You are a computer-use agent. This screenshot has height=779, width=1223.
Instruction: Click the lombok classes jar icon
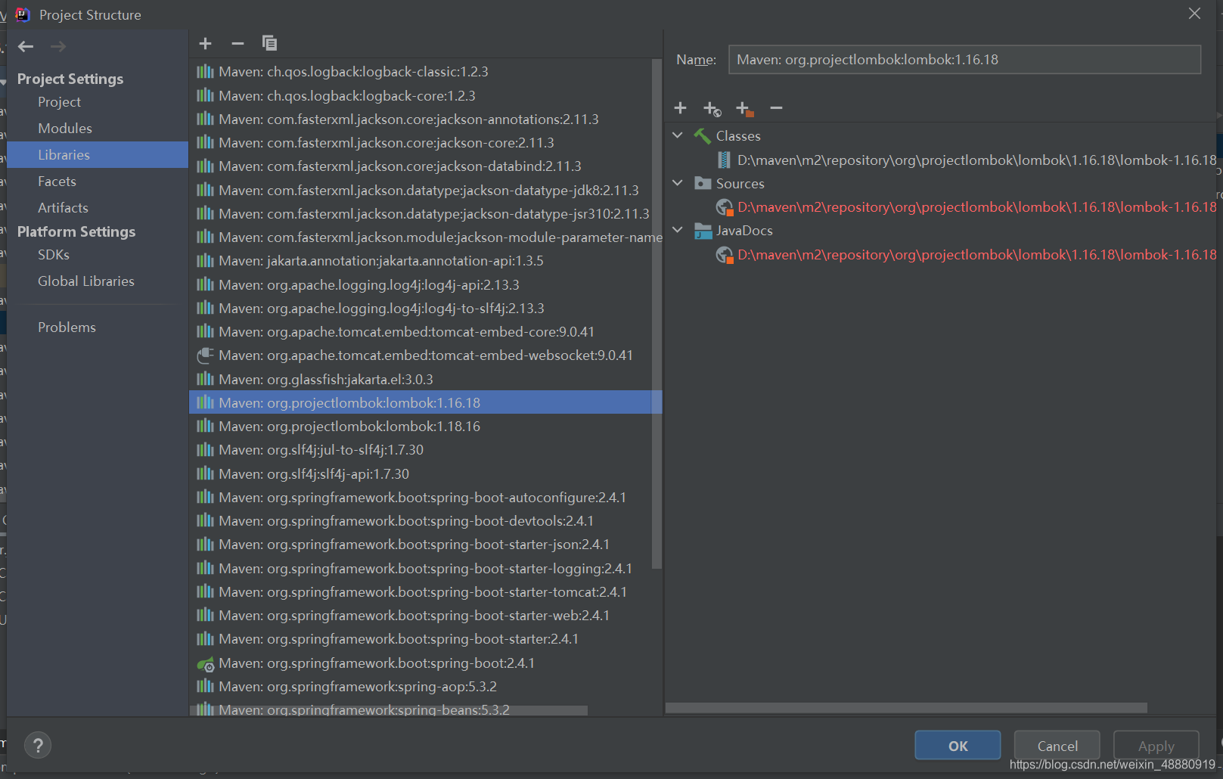click(x=724, y=160)
